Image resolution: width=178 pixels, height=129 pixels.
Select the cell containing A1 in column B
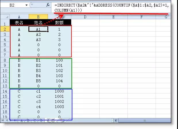coord(38,29)
